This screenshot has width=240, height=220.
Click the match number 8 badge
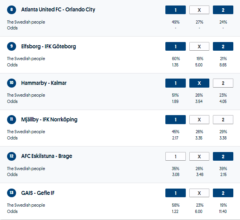pos(12,10)
